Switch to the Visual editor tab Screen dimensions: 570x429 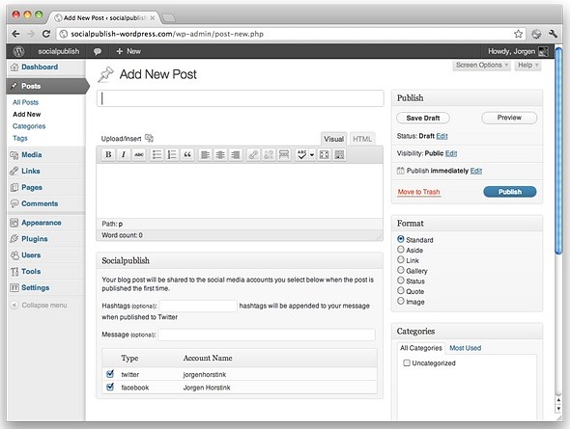pyautogui.click(x=333, y=139)
